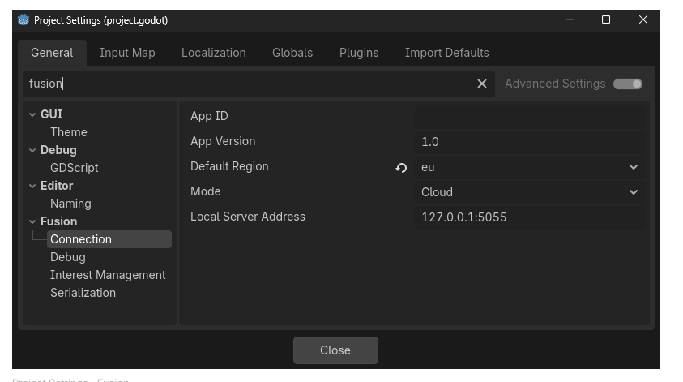The image size is (683, 382).
Task: Select Debug under Fusion
Action: coord(68,257)
